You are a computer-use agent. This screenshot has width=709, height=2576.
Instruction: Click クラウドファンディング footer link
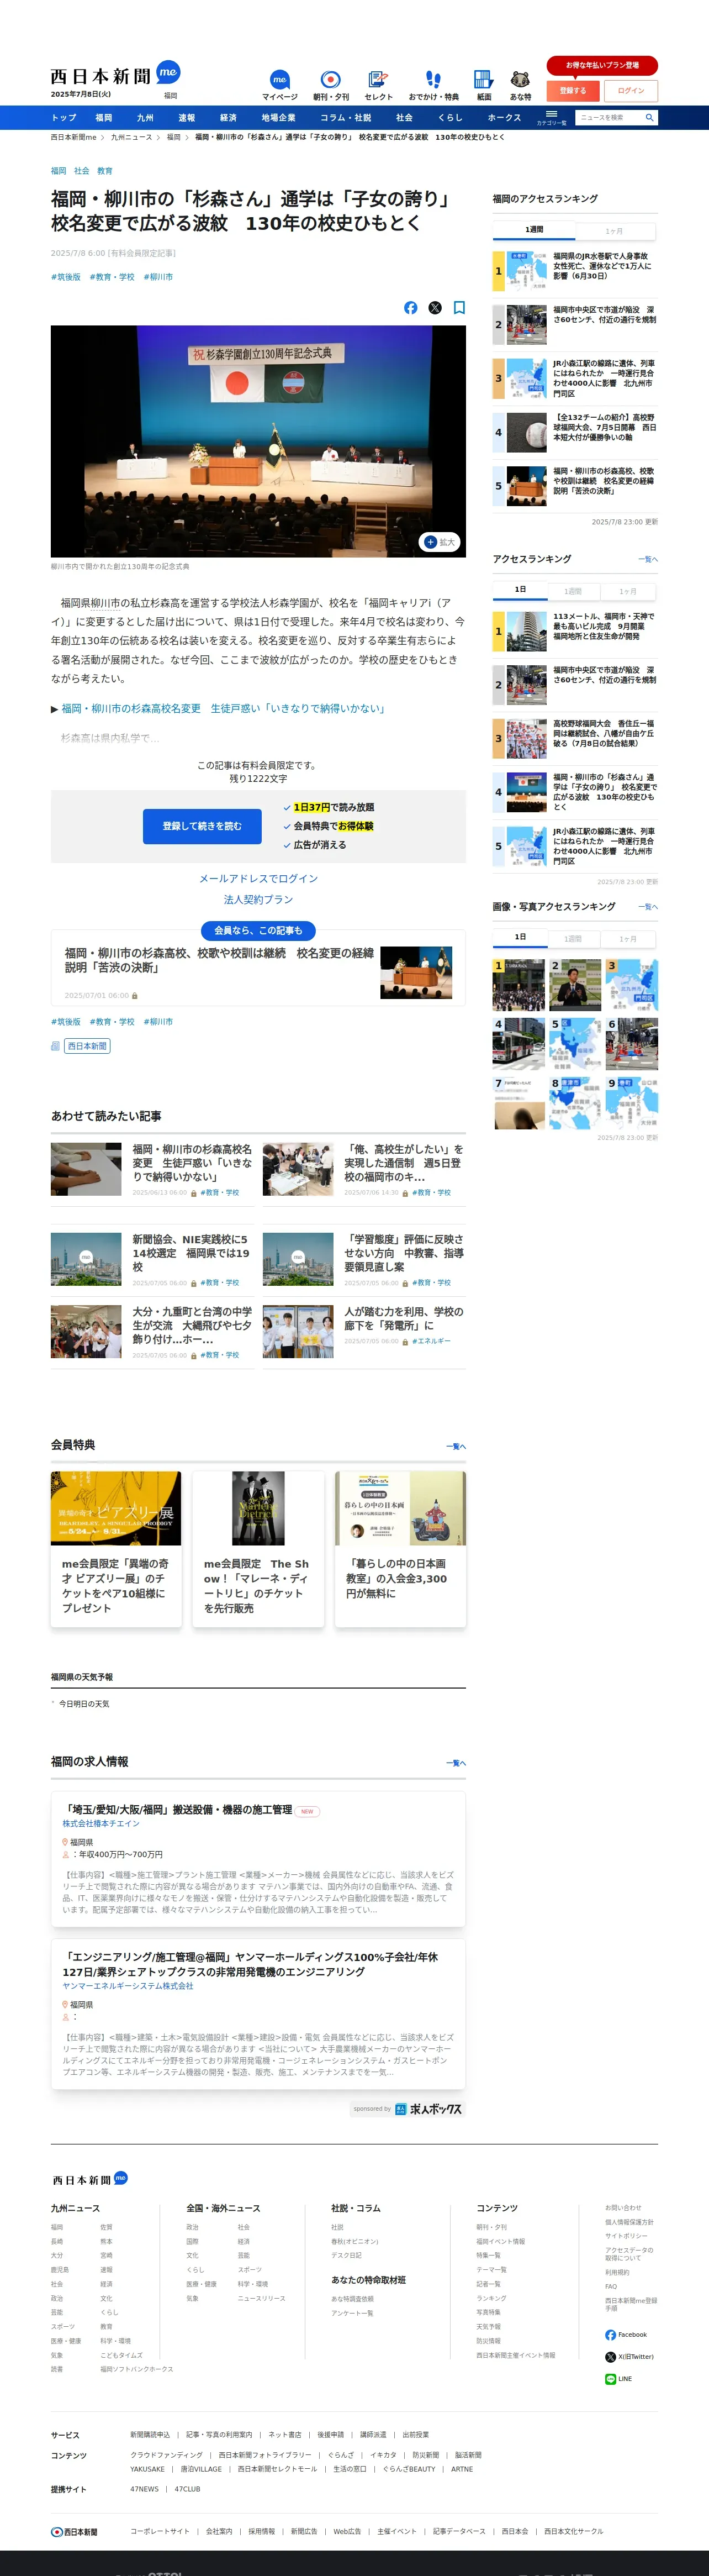(x=166, y=2455)
